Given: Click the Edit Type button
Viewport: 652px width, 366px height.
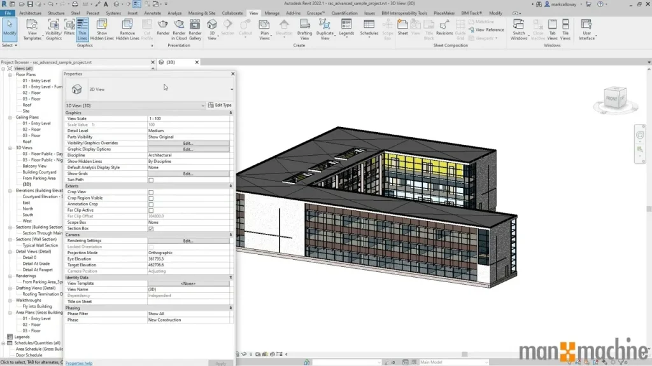Looking at the screenshot, I should coord(220,105).
